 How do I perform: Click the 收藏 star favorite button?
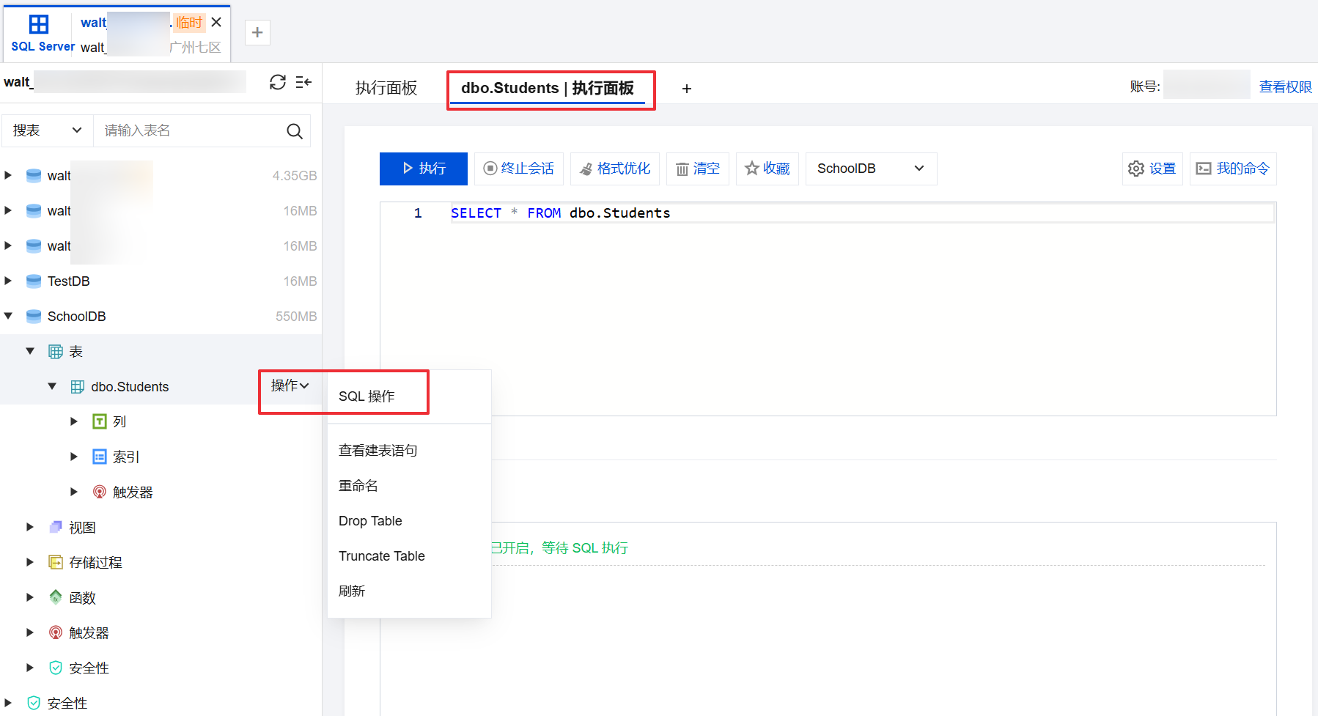767,169
